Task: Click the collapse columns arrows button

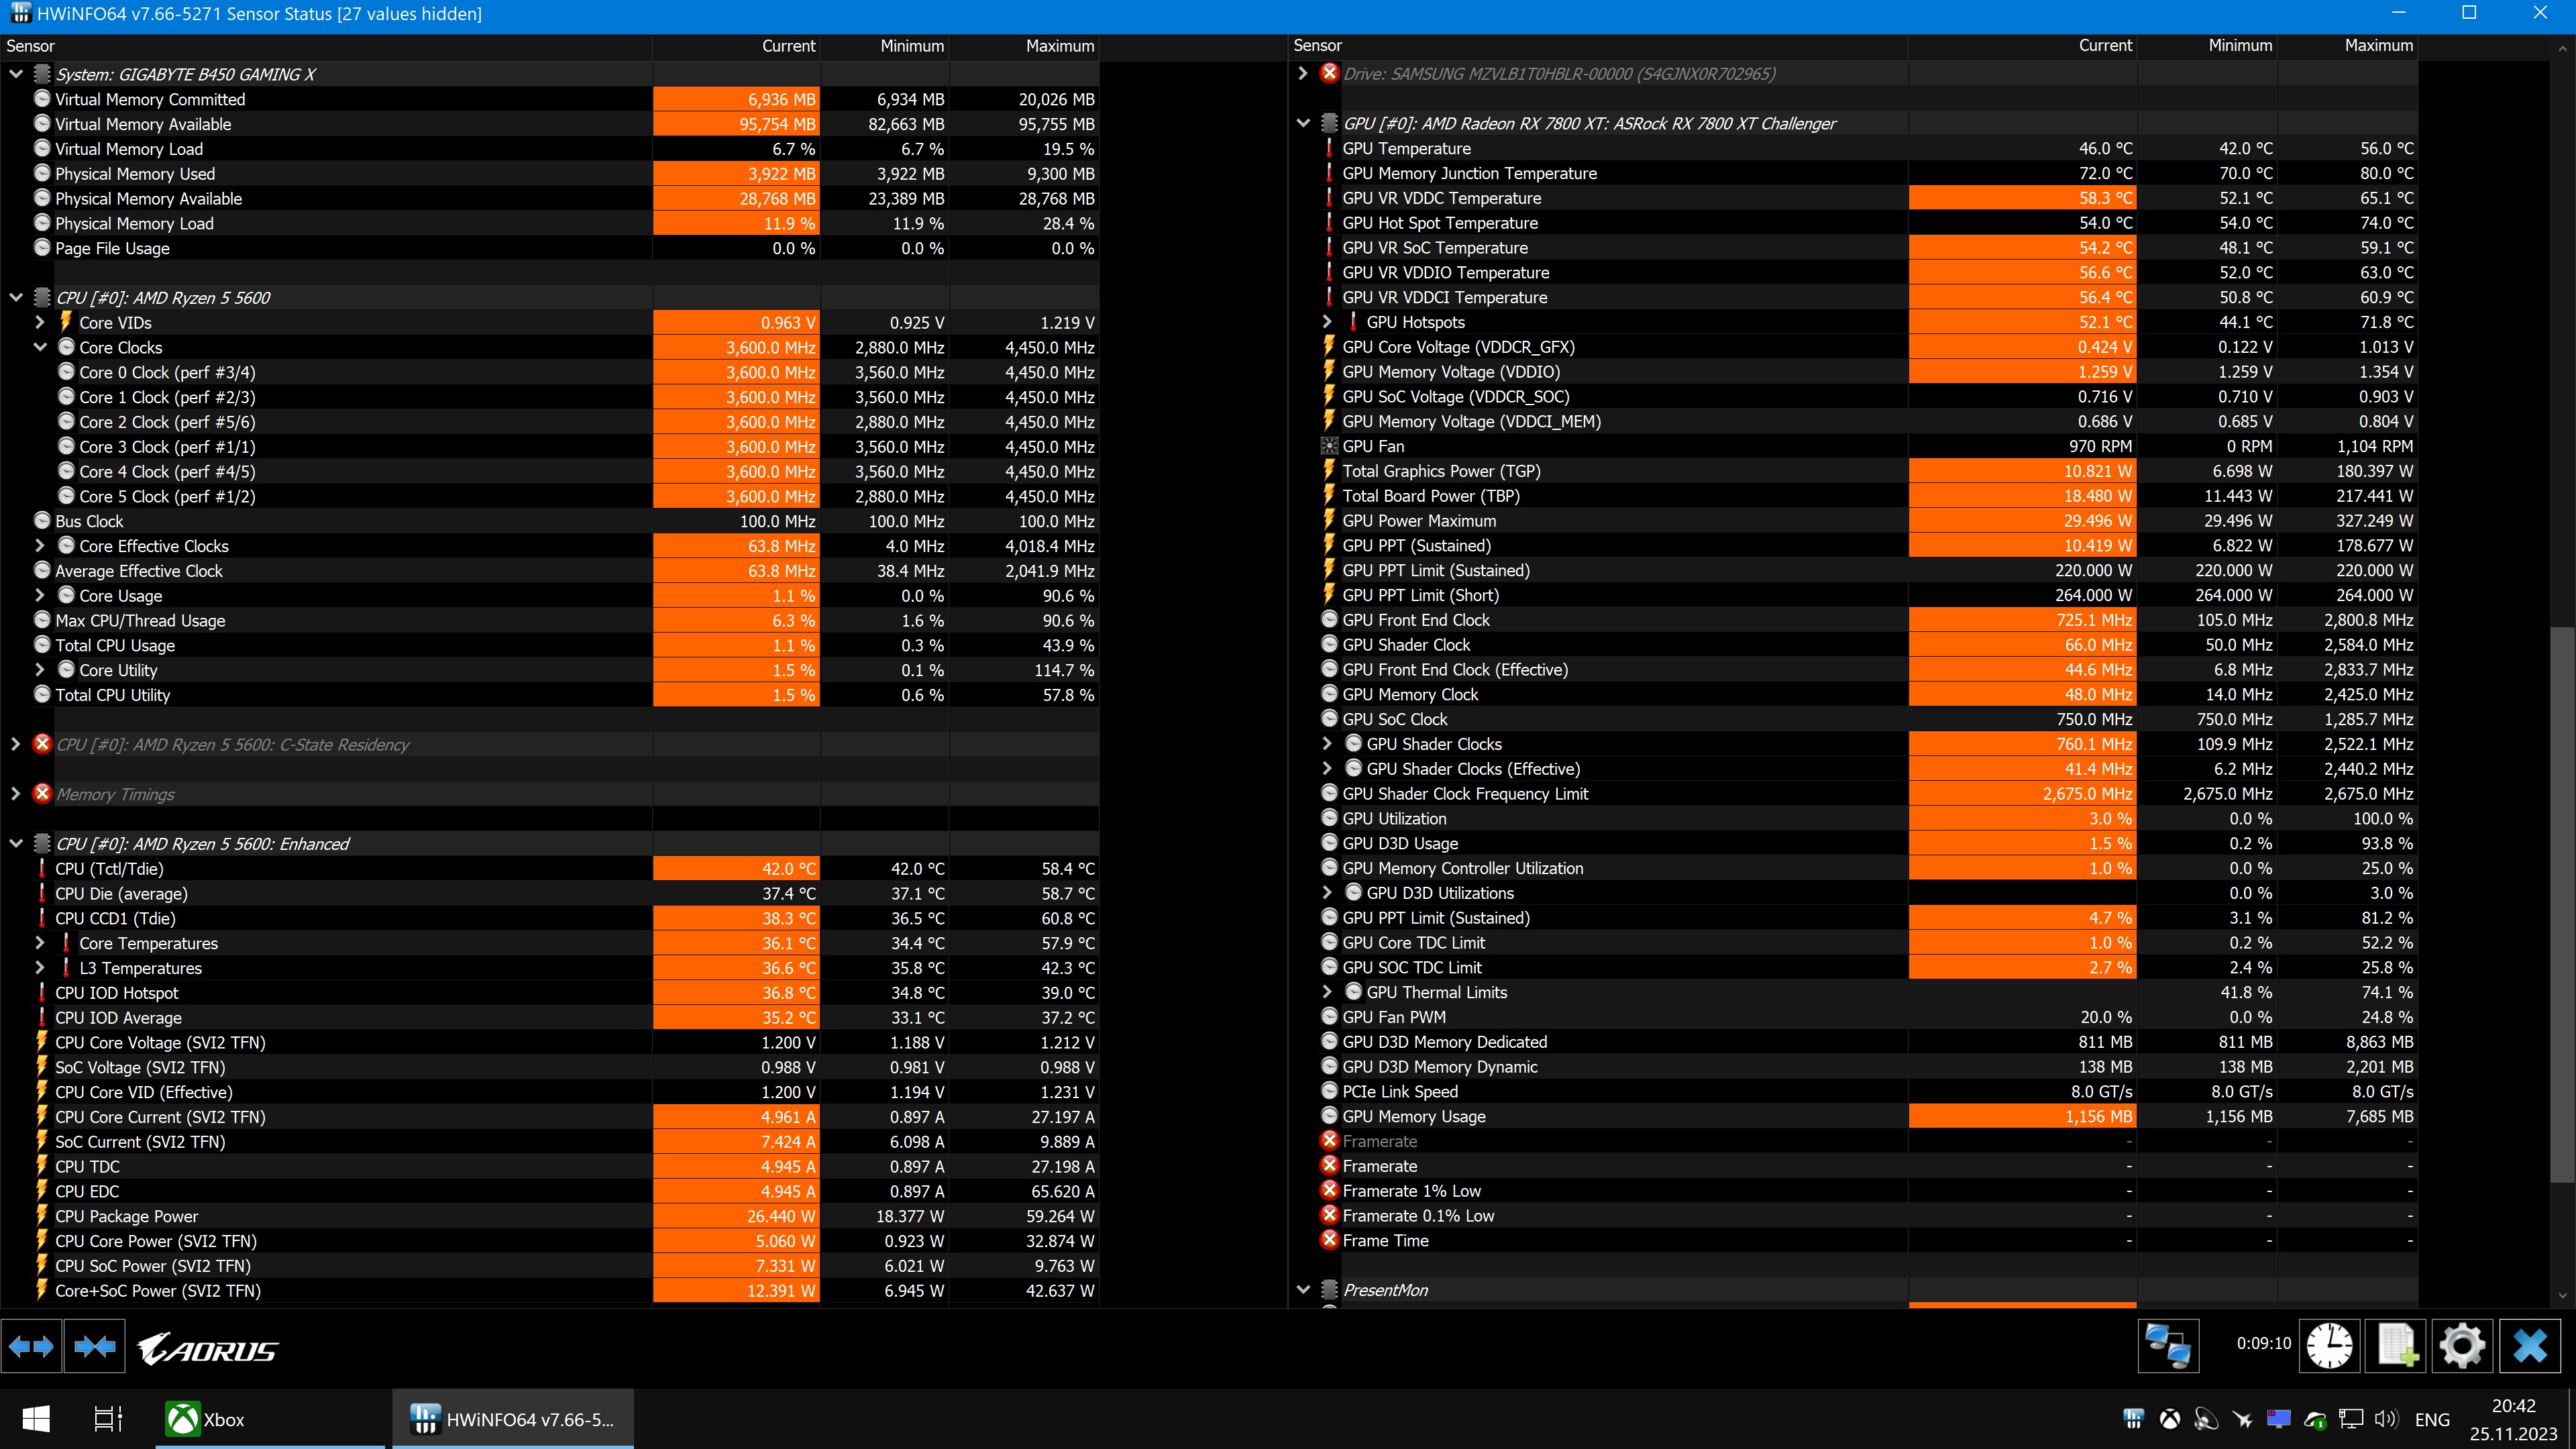Action: (x=94, y=1346)
